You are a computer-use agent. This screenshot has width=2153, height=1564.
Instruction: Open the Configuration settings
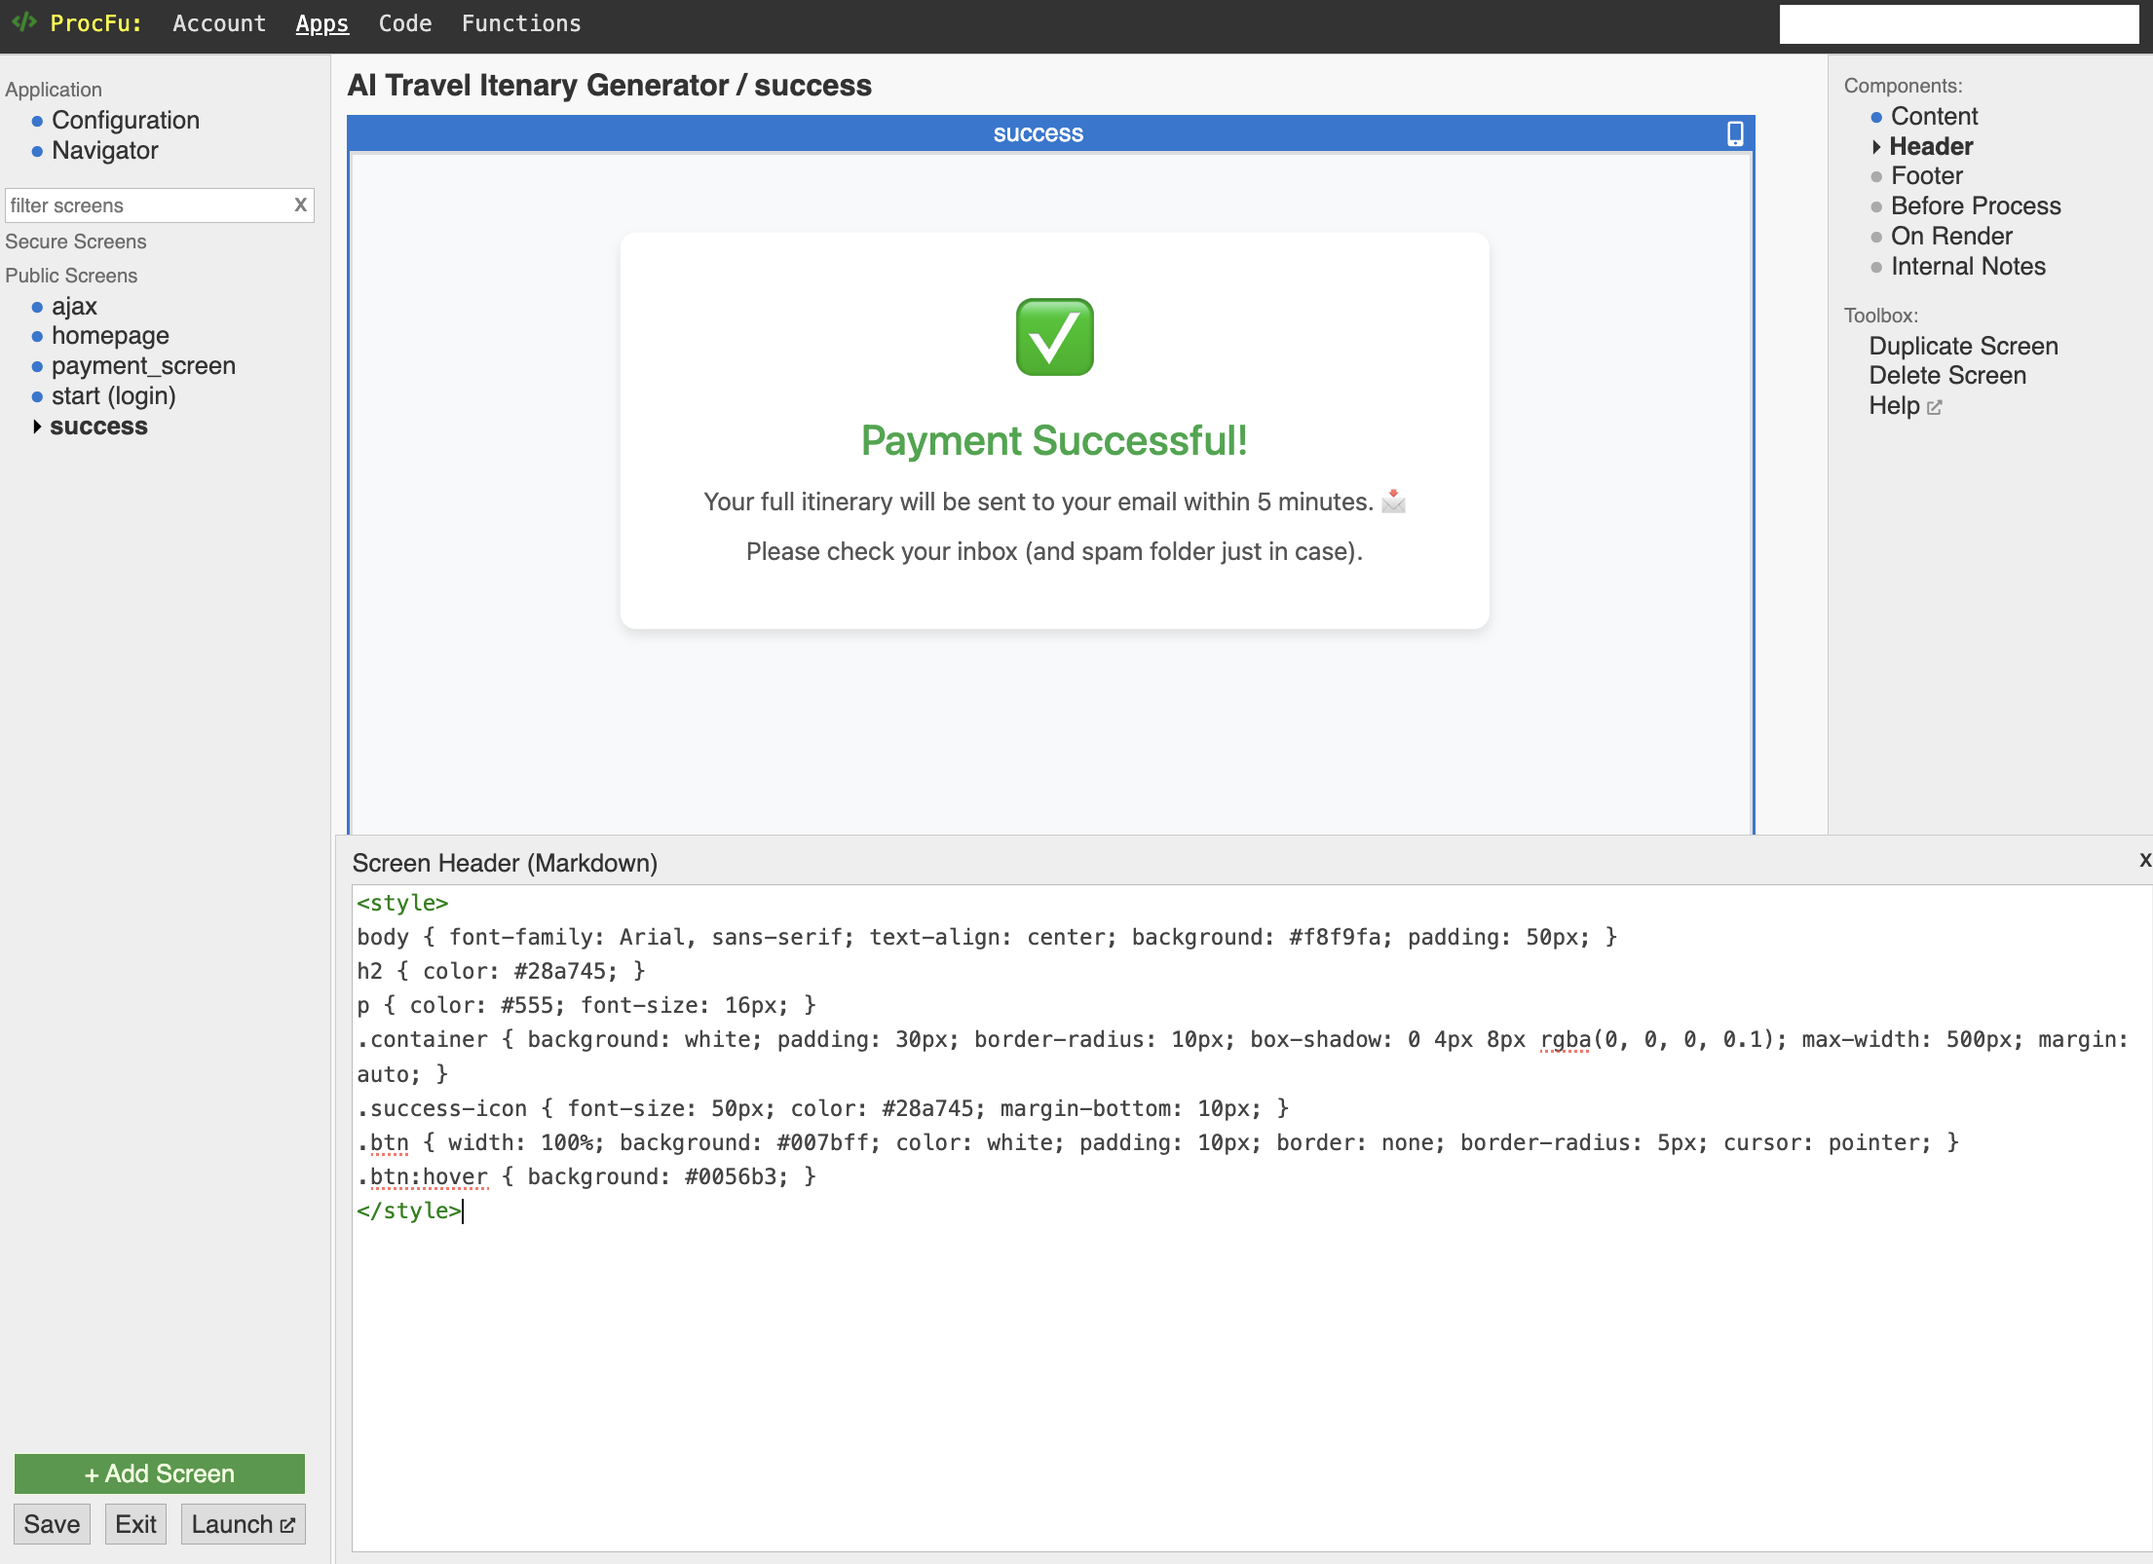[x=126, y=120]
